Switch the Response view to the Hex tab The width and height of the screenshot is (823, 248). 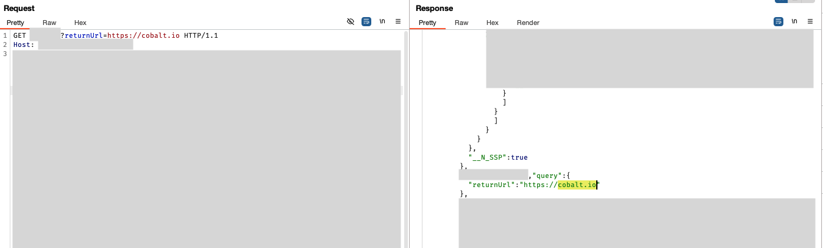(493, 23)
